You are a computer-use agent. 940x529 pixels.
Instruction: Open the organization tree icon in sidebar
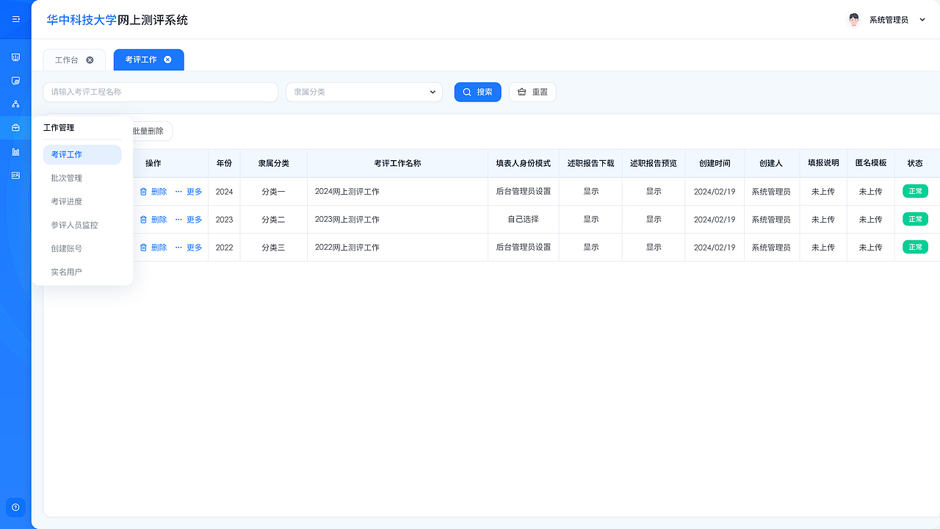pos(15,104)
